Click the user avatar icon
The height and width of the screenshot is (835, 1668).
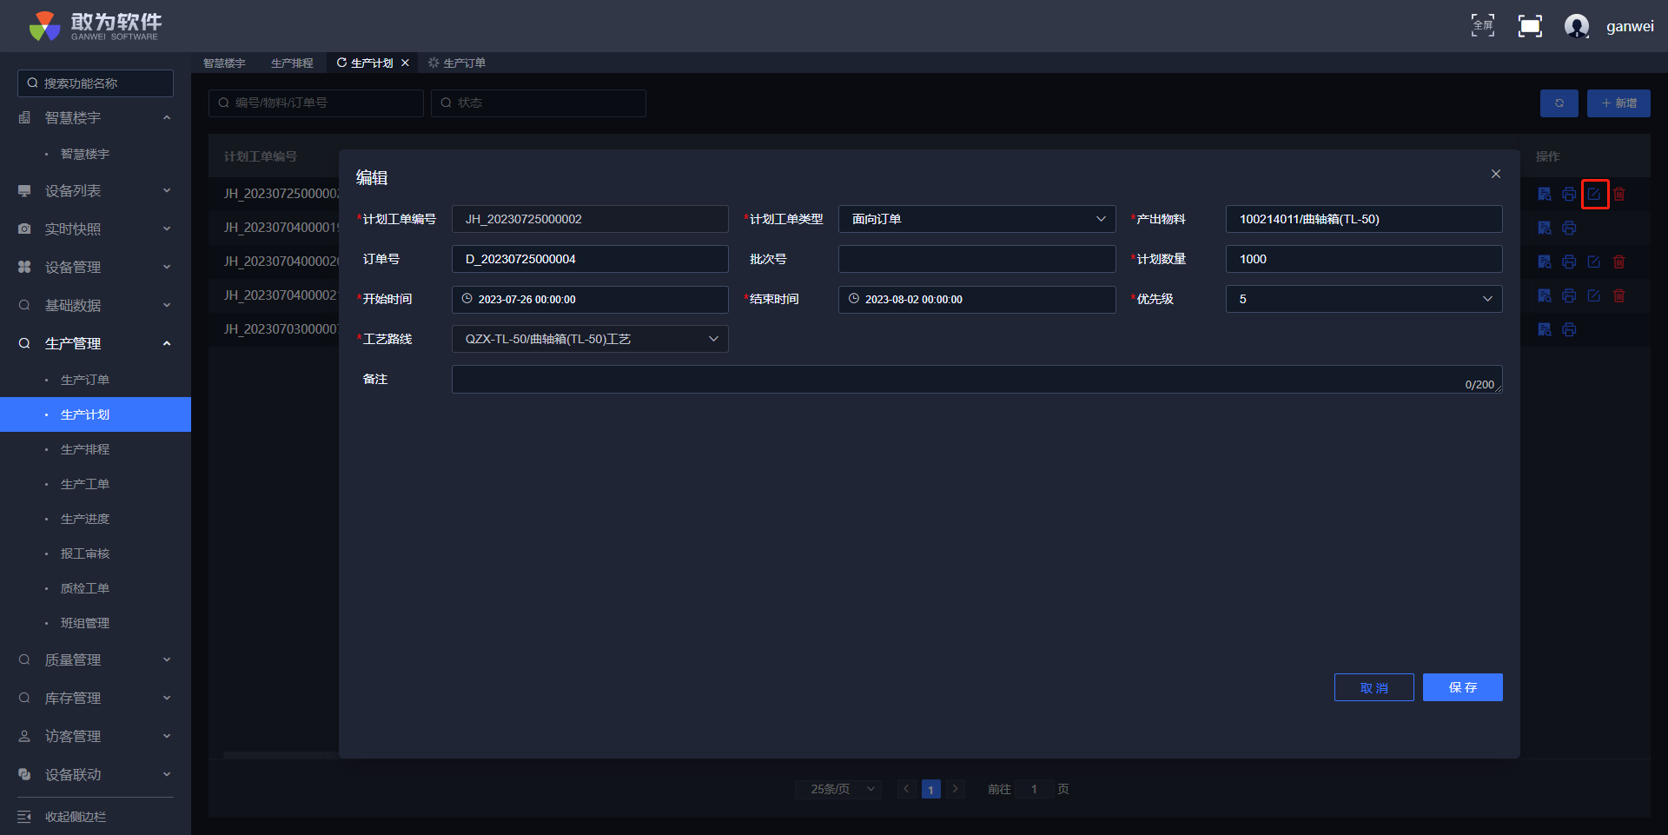click(x=1576, y=26)
